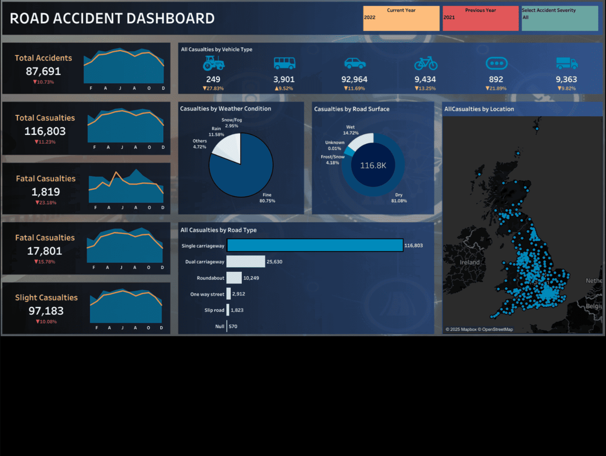Click the Roundabout bar in Road Type chart
Image resolution: width=606 pixels, height=456 pixels.
(234, 278)
